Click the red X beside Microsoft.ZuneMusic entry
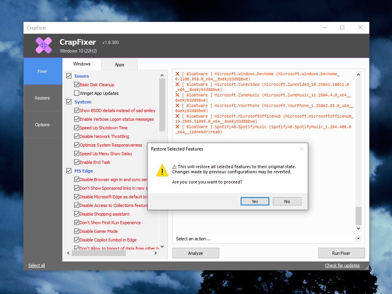 (x=177, y=95)
